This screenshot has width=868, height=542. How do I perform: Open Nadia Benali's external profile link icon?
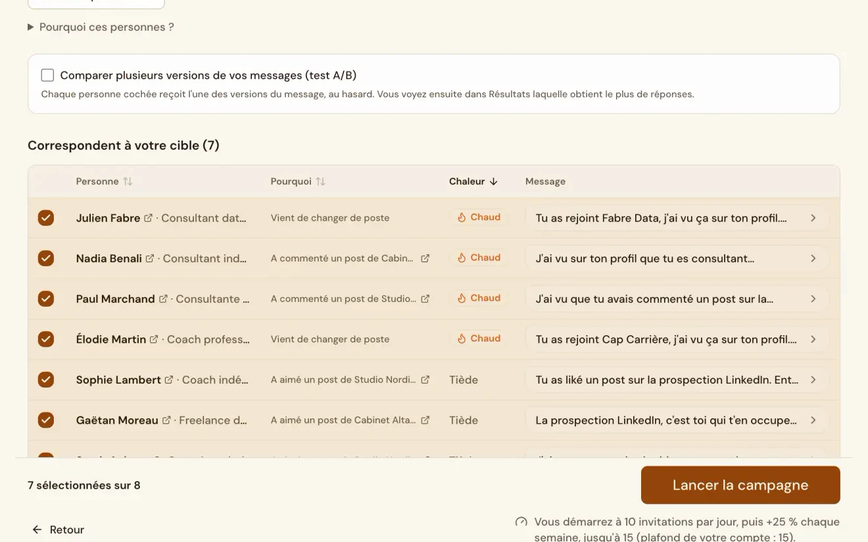[x=150, y=259]
